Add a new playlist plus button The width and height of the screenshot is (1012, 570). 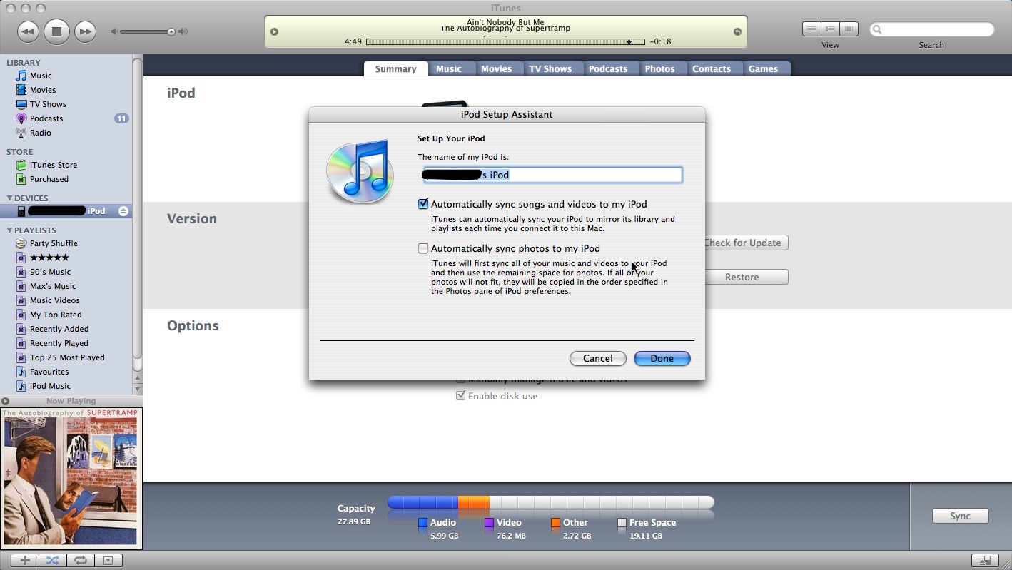(x=25, y=561)
